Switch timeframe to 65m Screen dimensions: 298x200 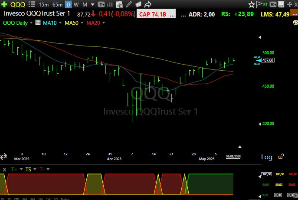57,4
